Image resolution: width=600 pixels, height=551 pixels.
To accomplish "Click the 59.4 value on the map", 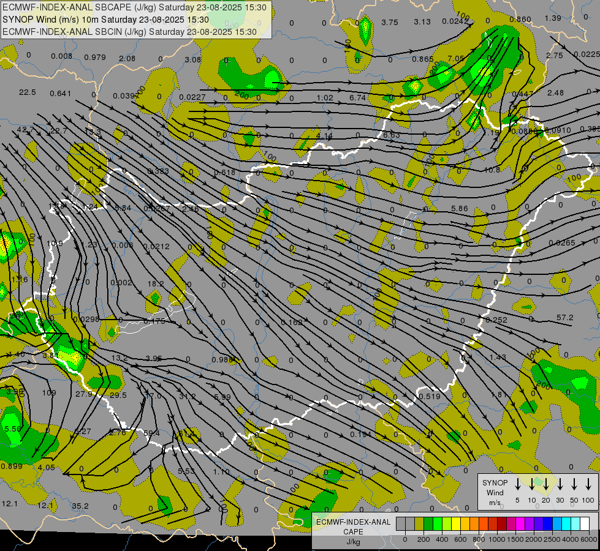I will (151, 433).
